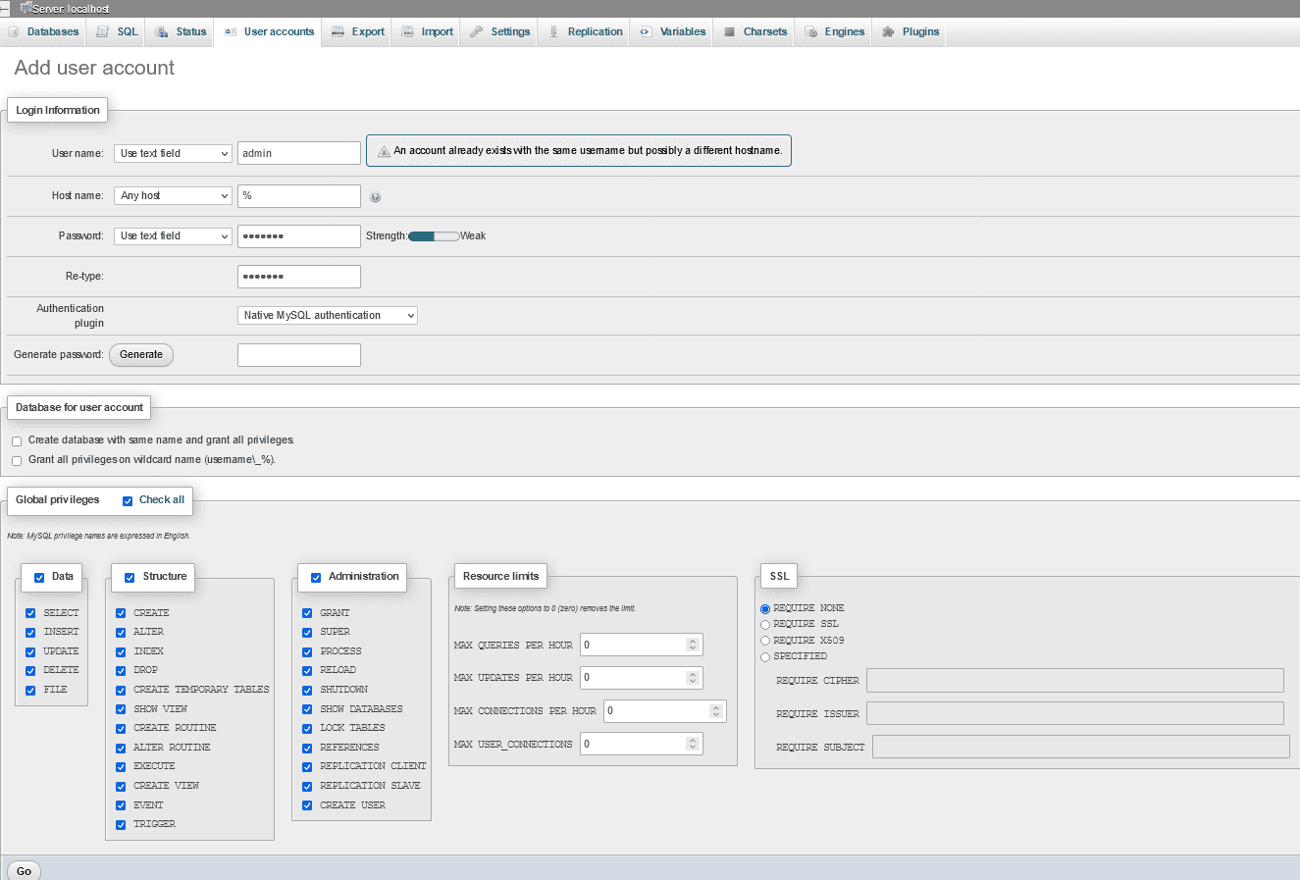Uncheck the SUPER privilege
1300x880 pixels.
(x=307, y=633)
